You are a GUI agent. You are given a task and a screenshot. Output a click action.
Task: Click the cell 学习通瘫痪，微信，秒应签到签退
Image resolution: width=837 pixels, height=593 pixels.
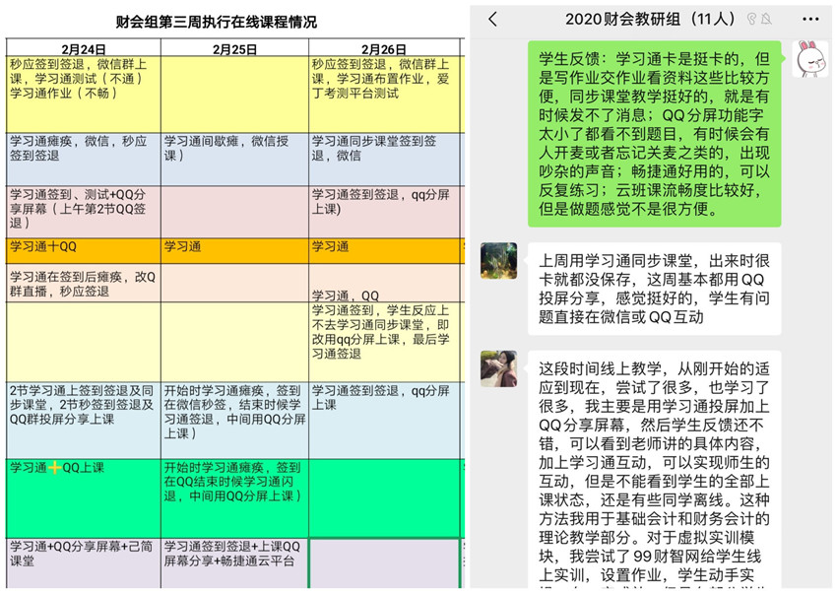pos(84,160)
